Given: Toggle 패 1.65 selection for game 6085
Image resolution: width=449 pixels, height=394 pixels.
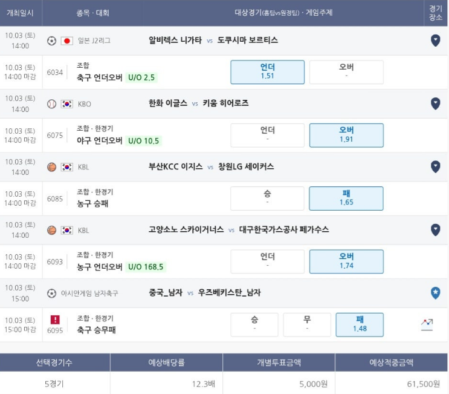Looking at the screenshot, I should [346, 199].
